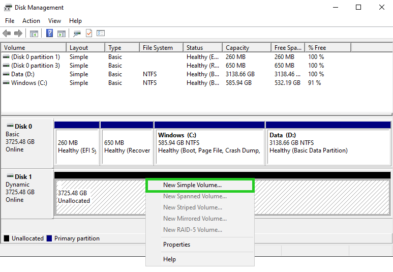Maximize the Disk Management window

358,7
